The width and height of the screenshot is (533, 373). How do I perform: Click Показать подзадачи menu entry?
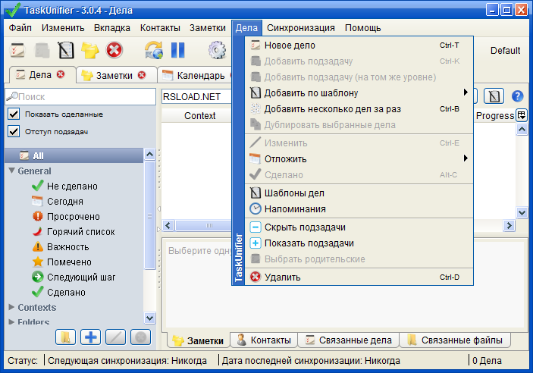pos(359,243)
